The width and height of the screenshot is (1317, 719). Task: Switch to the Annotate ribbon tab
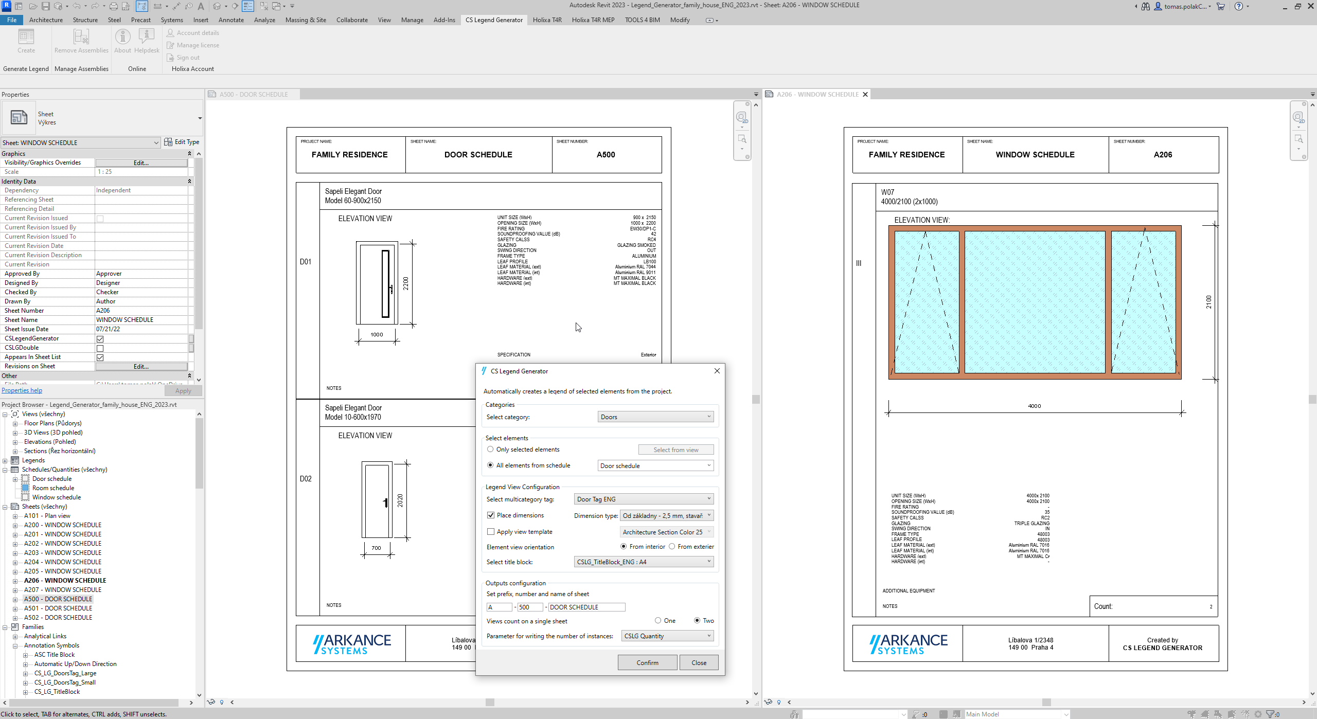pyautogui.click(x=231, y=20)
